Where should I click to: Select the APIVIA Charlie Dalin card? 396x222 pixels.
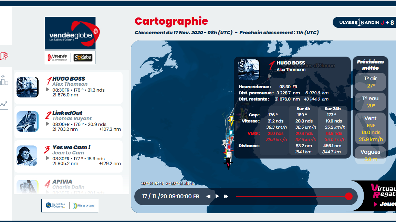[x=69, y=185]
